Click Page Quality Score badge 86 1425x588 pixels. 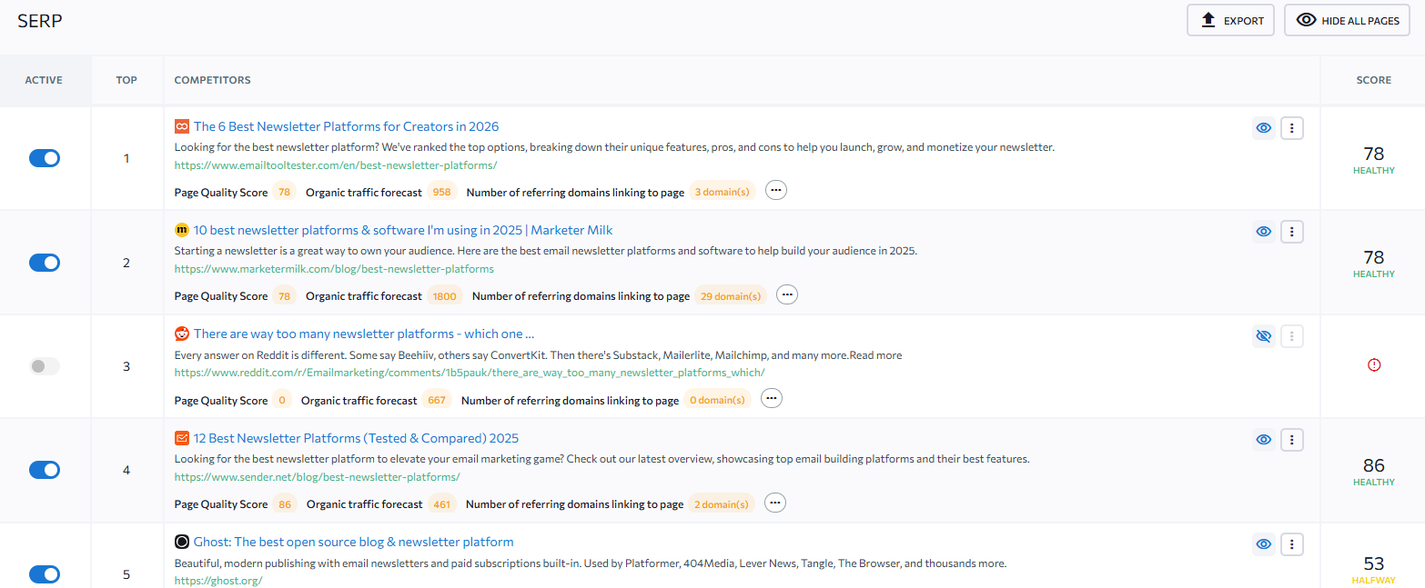[286, 503]
